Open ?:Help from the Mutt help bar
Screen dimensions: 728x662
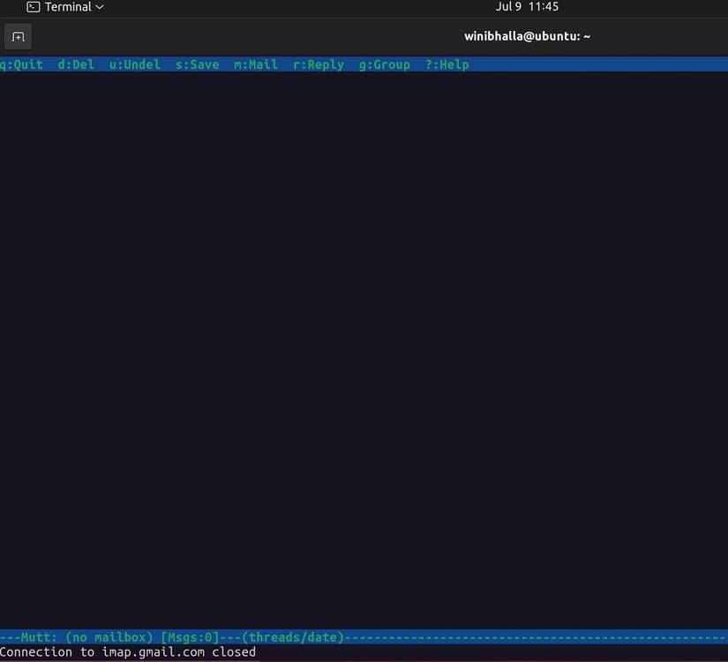[x=447, y=64]
